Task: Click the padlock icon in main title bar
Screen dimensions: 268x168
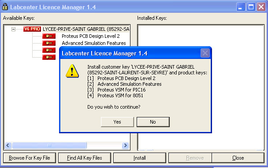Action: 5,7
